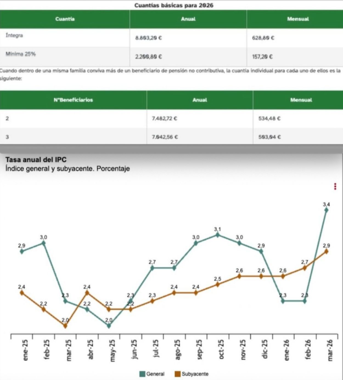343x380 pixels.
Task: Click the 3,1 data point at oct-25
Action: 217,235
